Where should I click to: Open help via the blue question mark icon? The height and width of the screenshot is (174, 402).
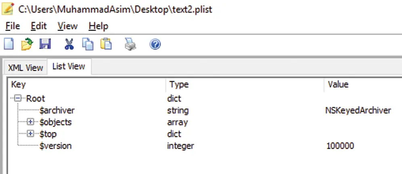tap(155, 44)
